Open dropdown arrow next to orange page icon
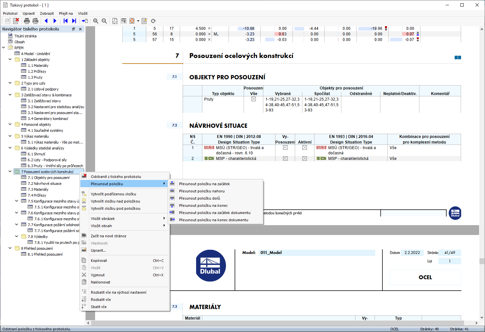This screenshot has height=332, width=485. 138,21
